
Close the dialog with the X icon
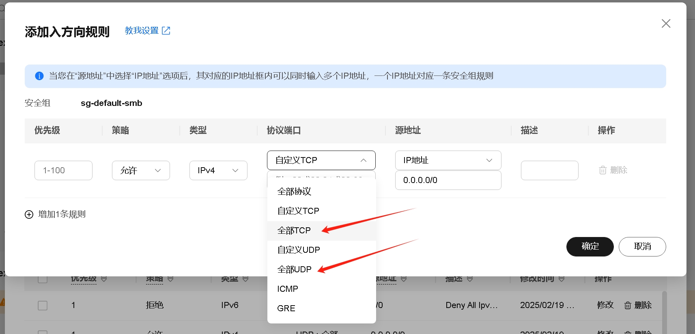click(666, 24)
